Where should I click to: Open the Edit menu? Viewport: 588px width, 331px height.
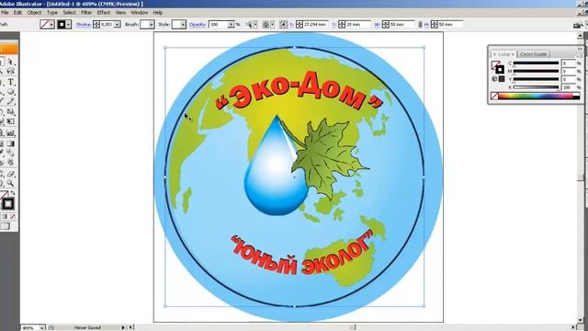[17, 13]
